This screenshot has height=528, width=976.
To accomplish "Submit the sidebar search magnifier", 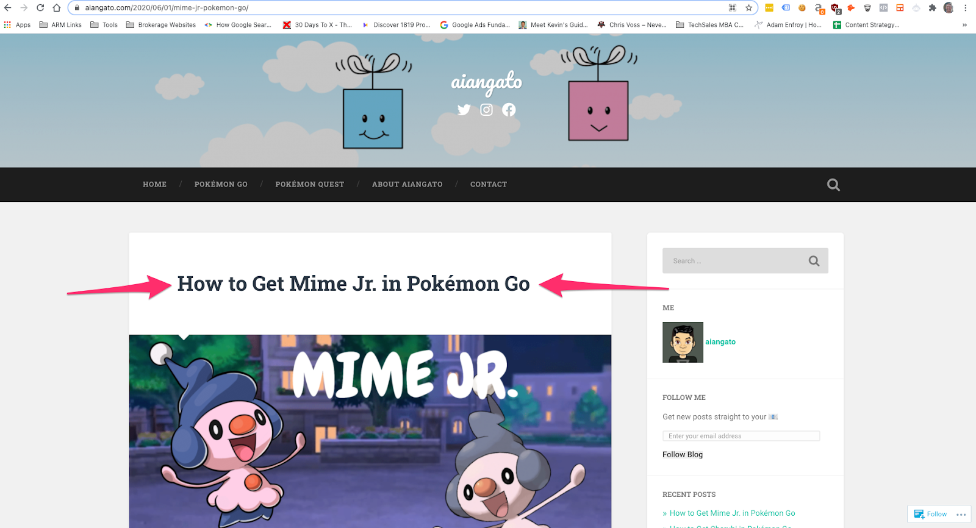I will [814, 261].
